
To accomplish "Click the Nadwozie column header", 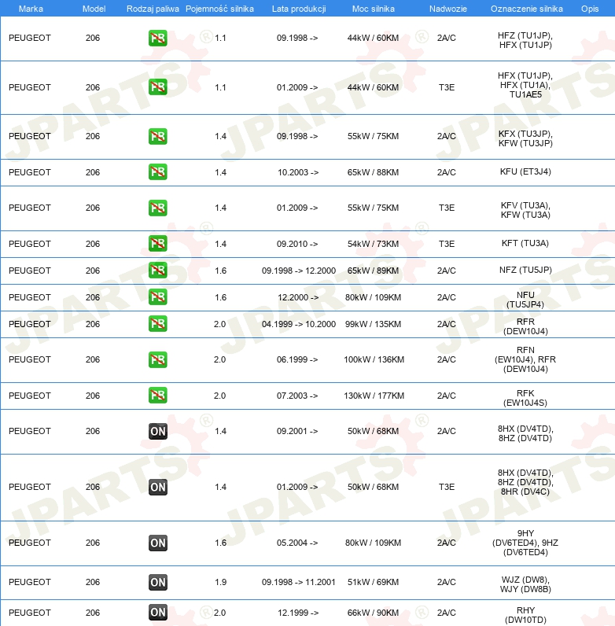I will [x=448, y=9].
